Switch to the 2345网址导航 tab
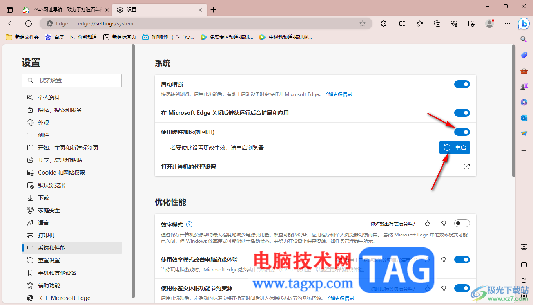533x305 pixels. (66, 10)
